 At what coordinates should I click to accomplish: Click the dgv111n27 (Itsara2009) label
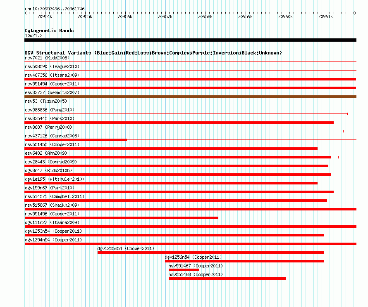coord(52,222)
